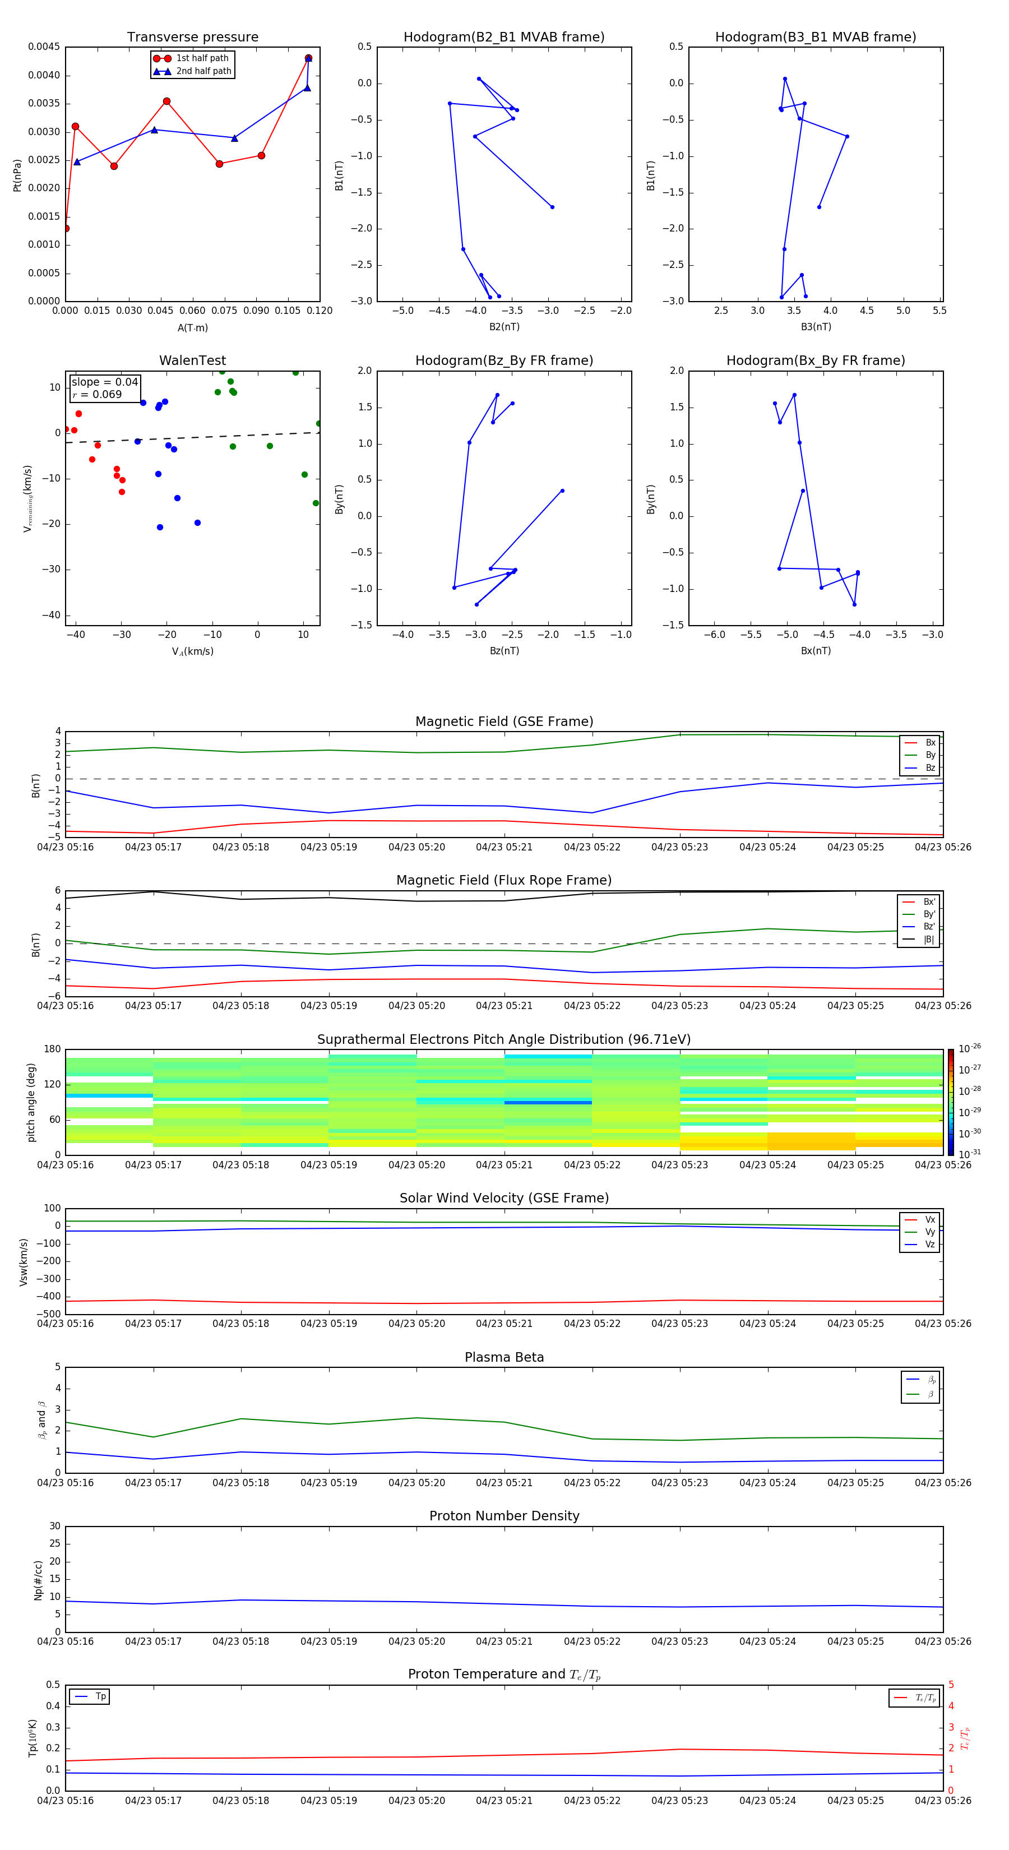
Task: Click the Solar Wind Velocity (GSE Frame) title
Action: (x=504, y=1199)
